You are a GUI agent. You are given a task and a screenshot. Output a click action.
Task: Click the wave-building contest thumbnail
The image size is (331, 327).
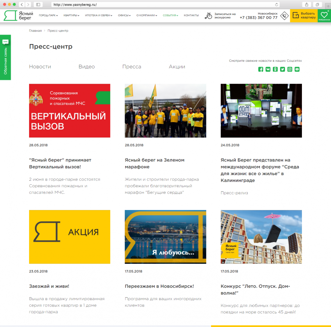coord(261,237)
